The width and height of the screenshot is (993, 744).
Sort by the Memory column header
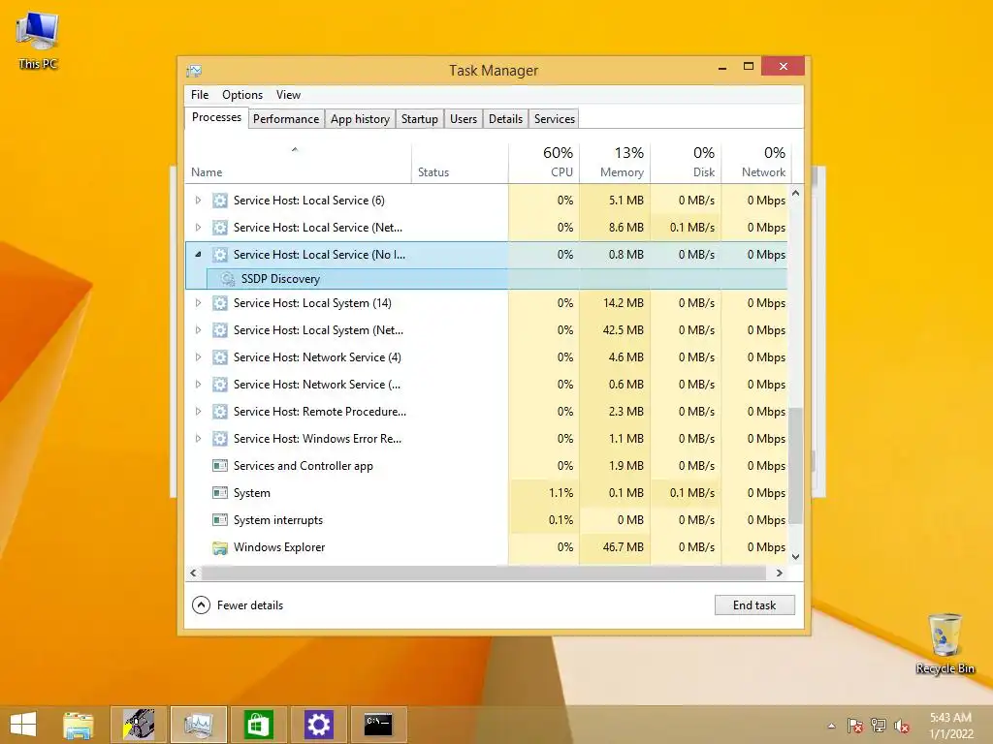615,163
